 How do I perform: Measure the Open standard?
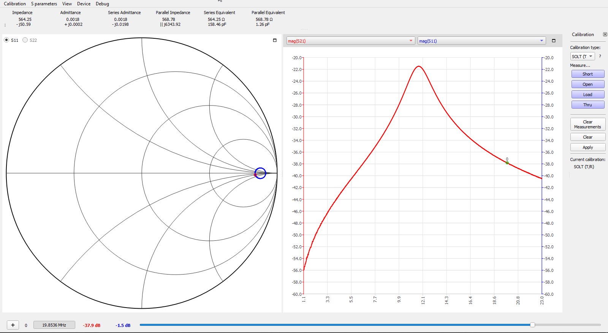click(x=588, y=84)
